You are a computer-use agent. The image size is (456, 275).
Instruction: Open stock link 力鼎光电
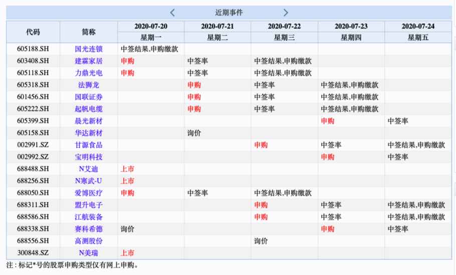pyautogui.click(x=89, y=73)
